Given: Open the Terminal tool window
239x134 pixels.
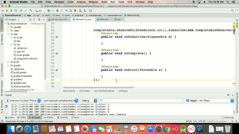Looking at the screenshot, I should tap(62, 118).
